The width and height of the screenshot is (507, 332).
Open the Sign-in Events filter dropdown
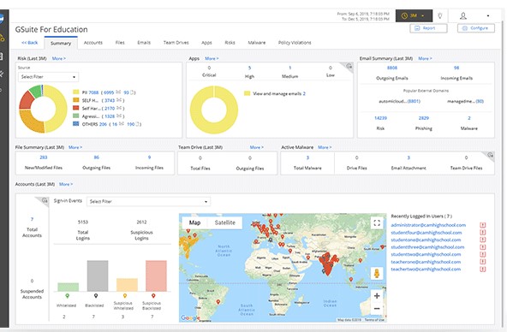[149, 202]
